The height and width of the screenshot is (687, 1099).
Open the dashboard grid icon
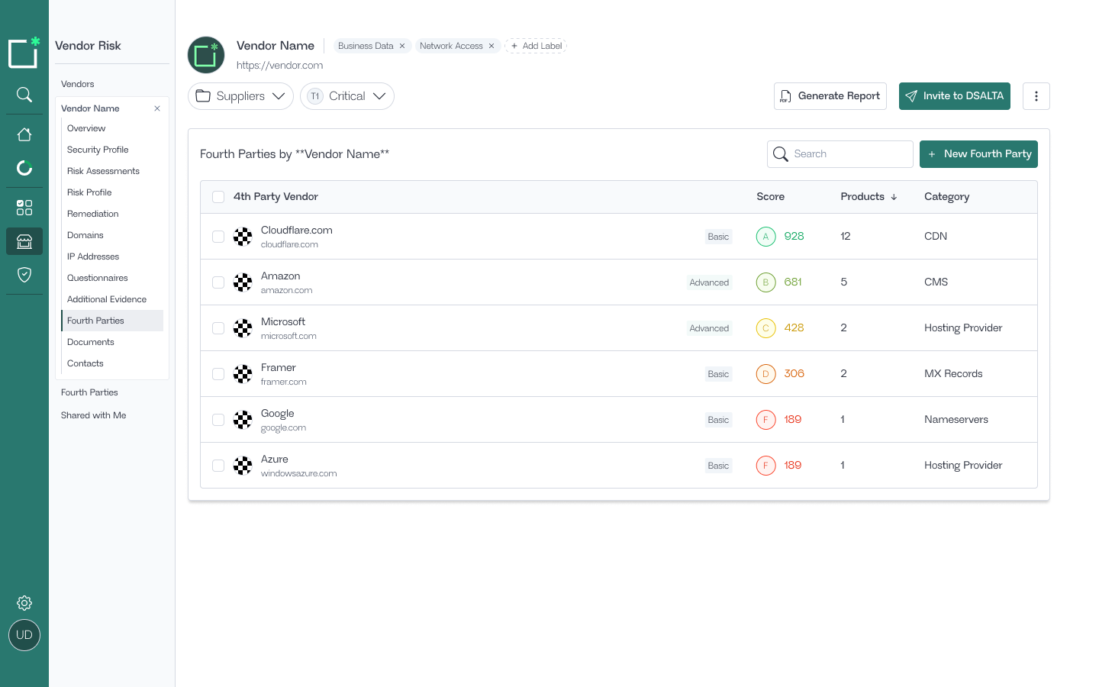point(24,208)
